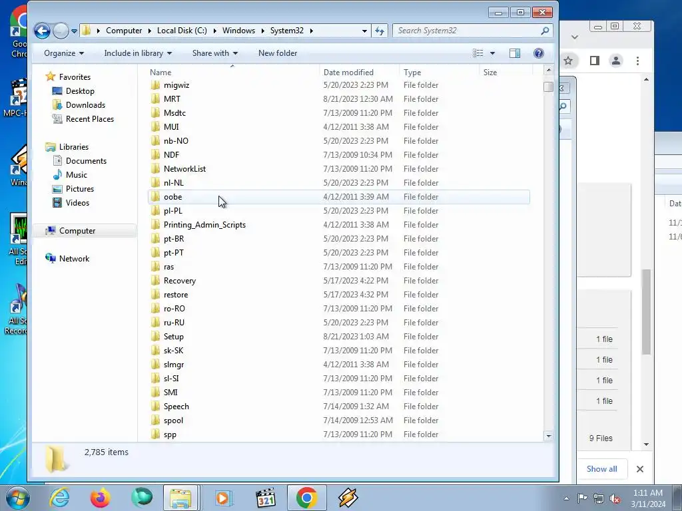Click the Search System32 field
Viewport: 682px width, 511px height.
tap(472, 31)
